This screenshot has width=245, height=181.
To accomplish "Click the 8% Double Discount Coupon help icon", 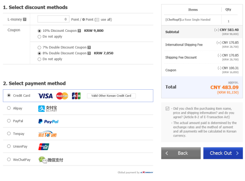I will click(x=89, y=53).
